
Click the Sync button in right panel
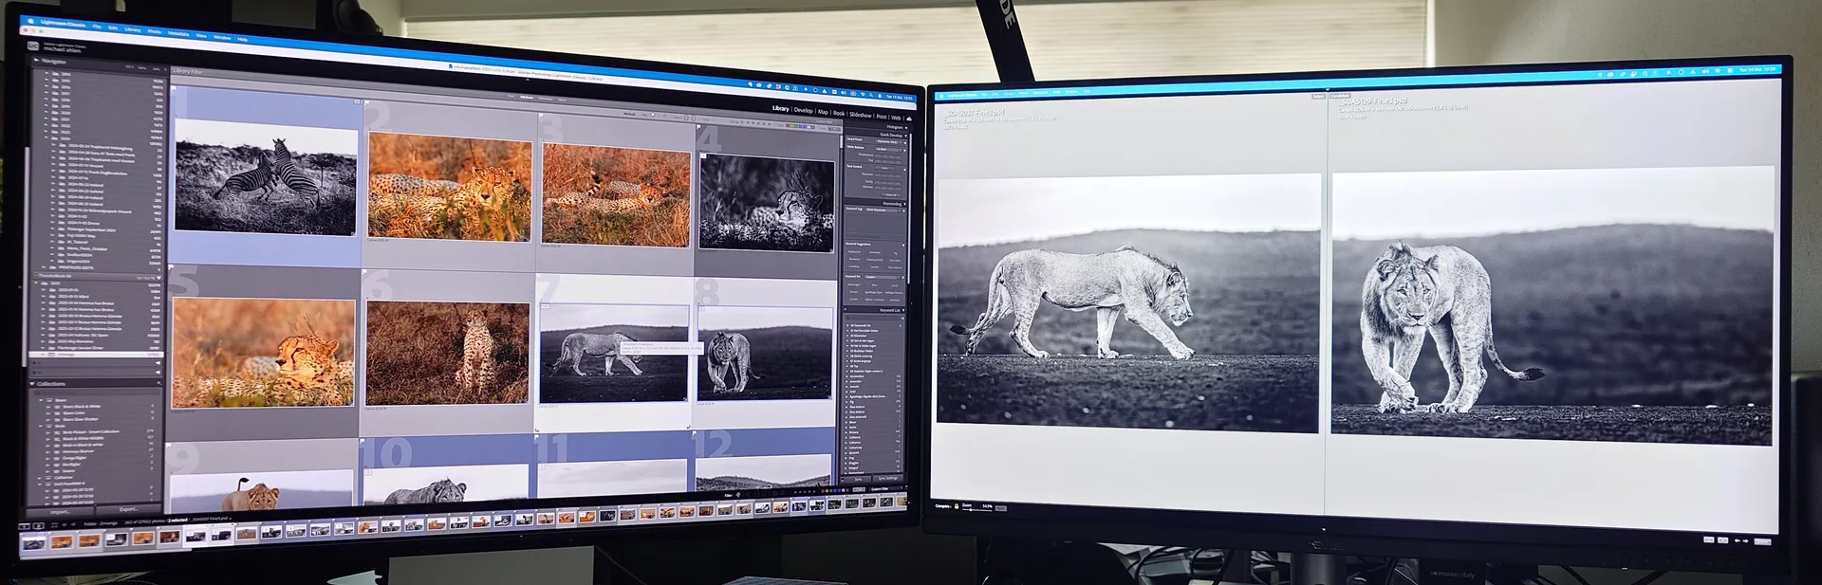click(x=857, y=479)
